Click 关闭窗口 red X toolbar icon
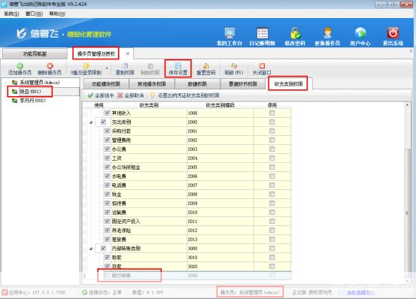416x299 pixels. (262, 65)
